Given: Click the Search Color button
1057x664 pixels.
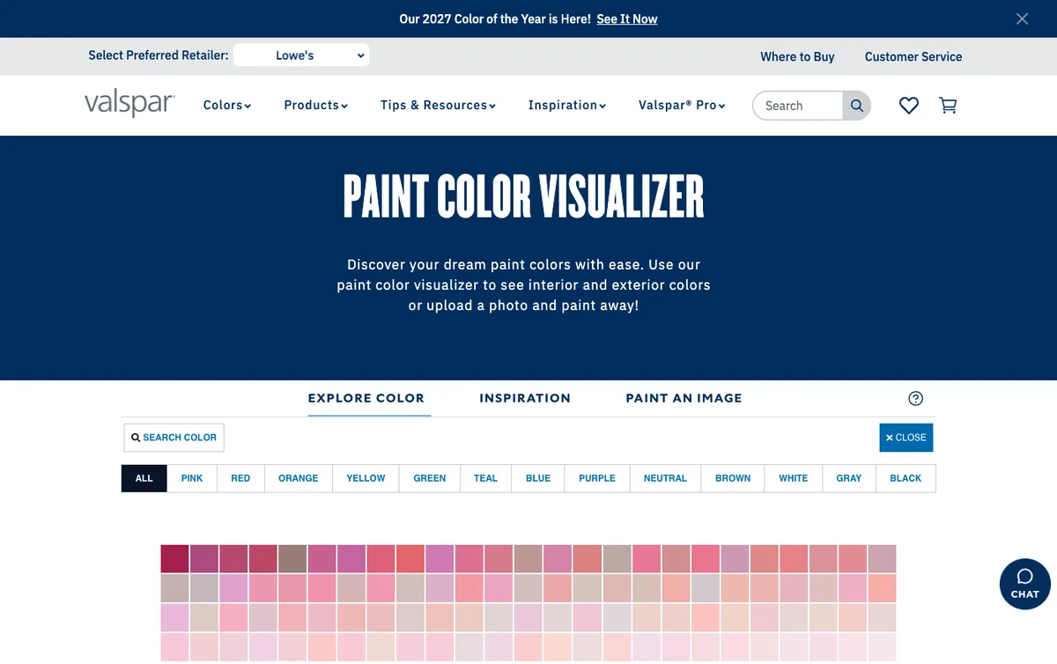Looking at the screenshot, I should (174, 437).
